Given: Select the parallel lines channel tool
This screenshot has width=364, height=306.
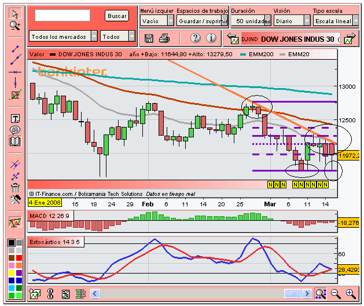Looking at the screenshot, I should click(x=15, y=165).
